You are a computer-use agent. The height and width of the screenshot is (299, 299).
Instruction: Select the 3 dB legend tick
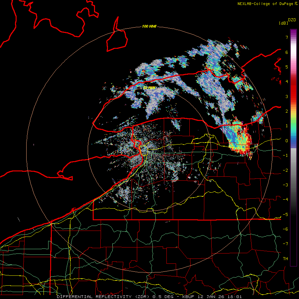tap(287, 96)
